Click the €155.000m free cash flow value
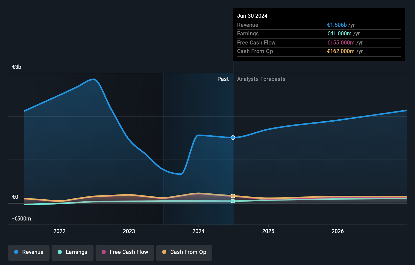415x265 pixels. click(341, 42)
